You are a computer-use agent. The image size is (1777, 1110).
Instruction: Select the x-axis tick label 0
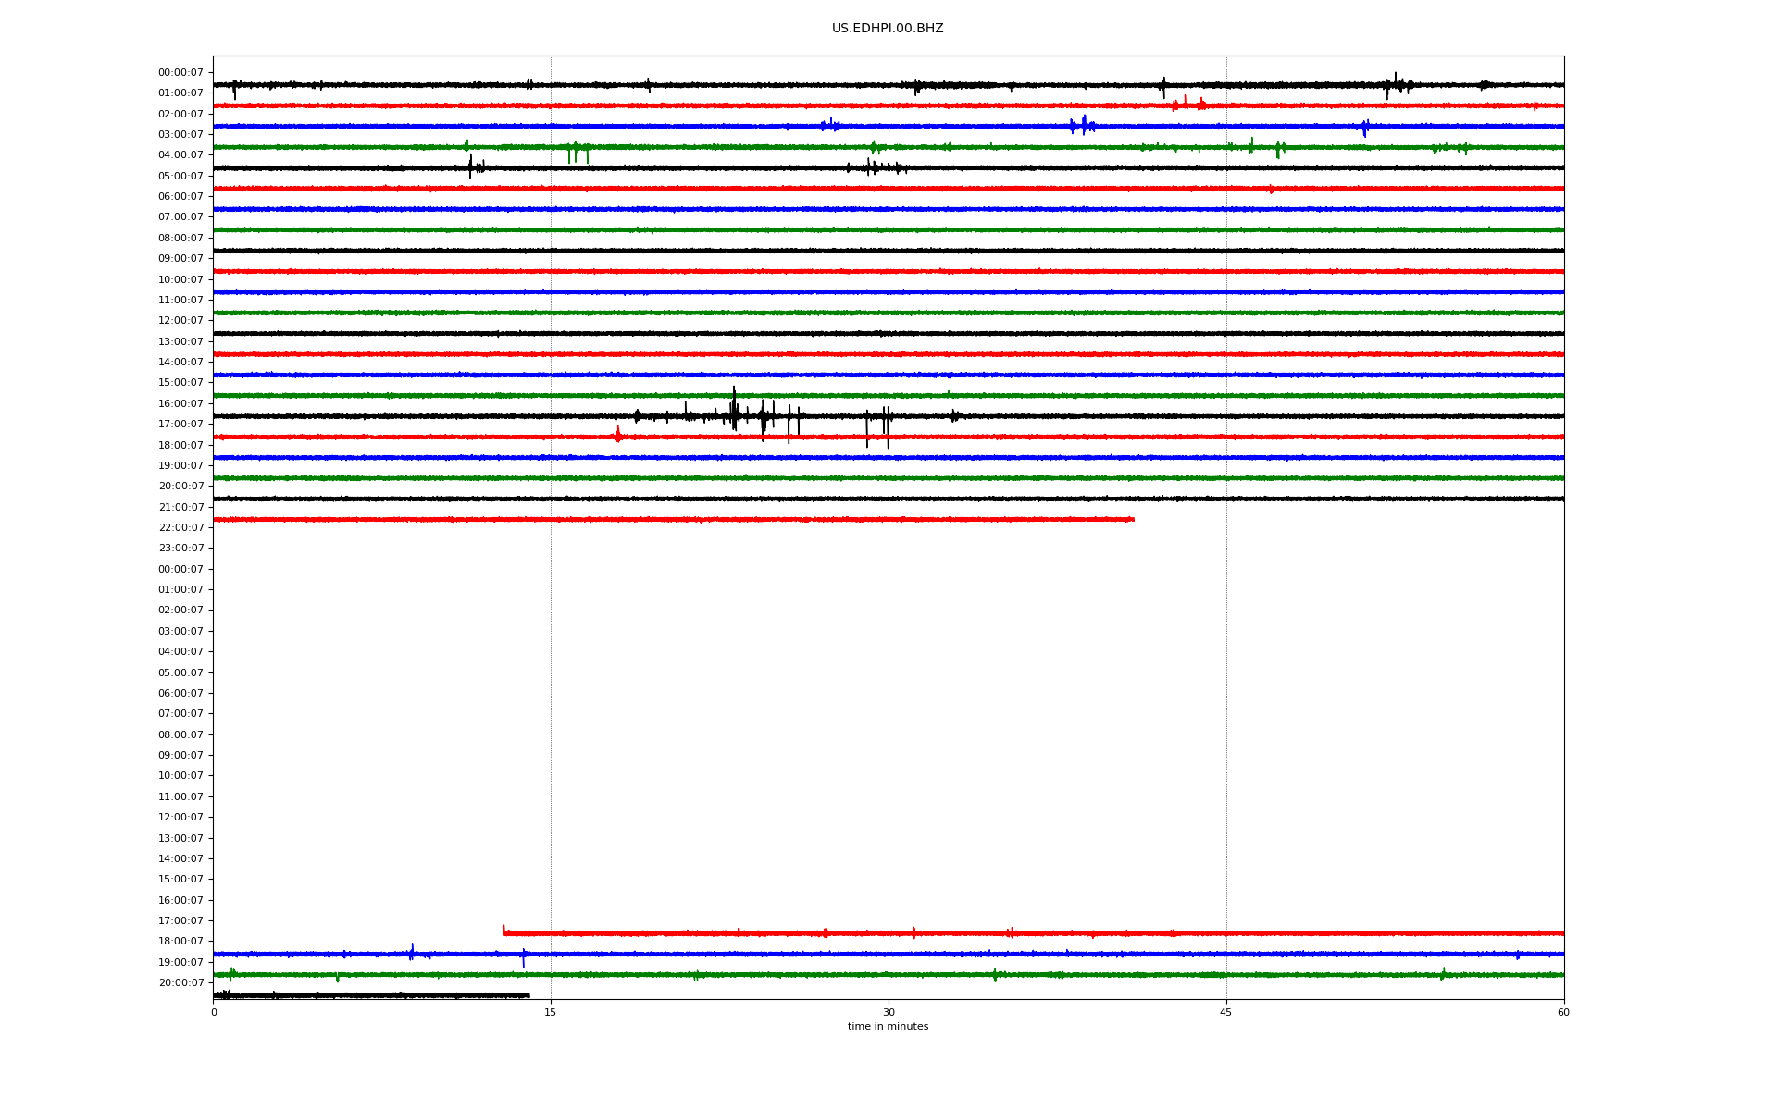click(x=214, y=1012)
